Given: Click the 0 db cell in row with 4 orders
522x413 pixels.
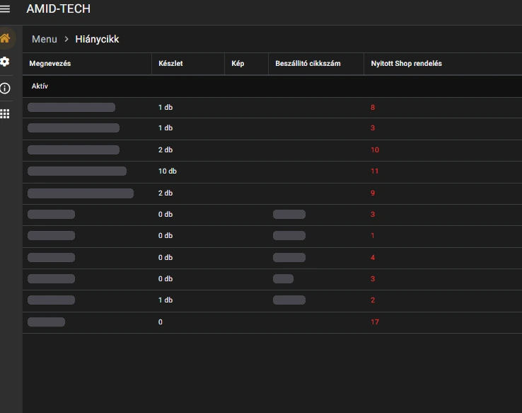Looking at the screenshot, I should click(166, 258).
